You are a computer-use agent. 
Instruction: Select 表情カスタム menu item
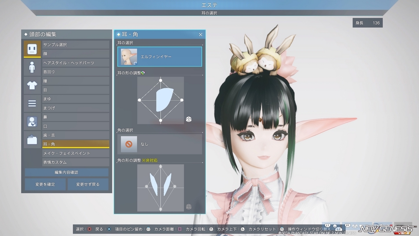click(x=76, y=162)
